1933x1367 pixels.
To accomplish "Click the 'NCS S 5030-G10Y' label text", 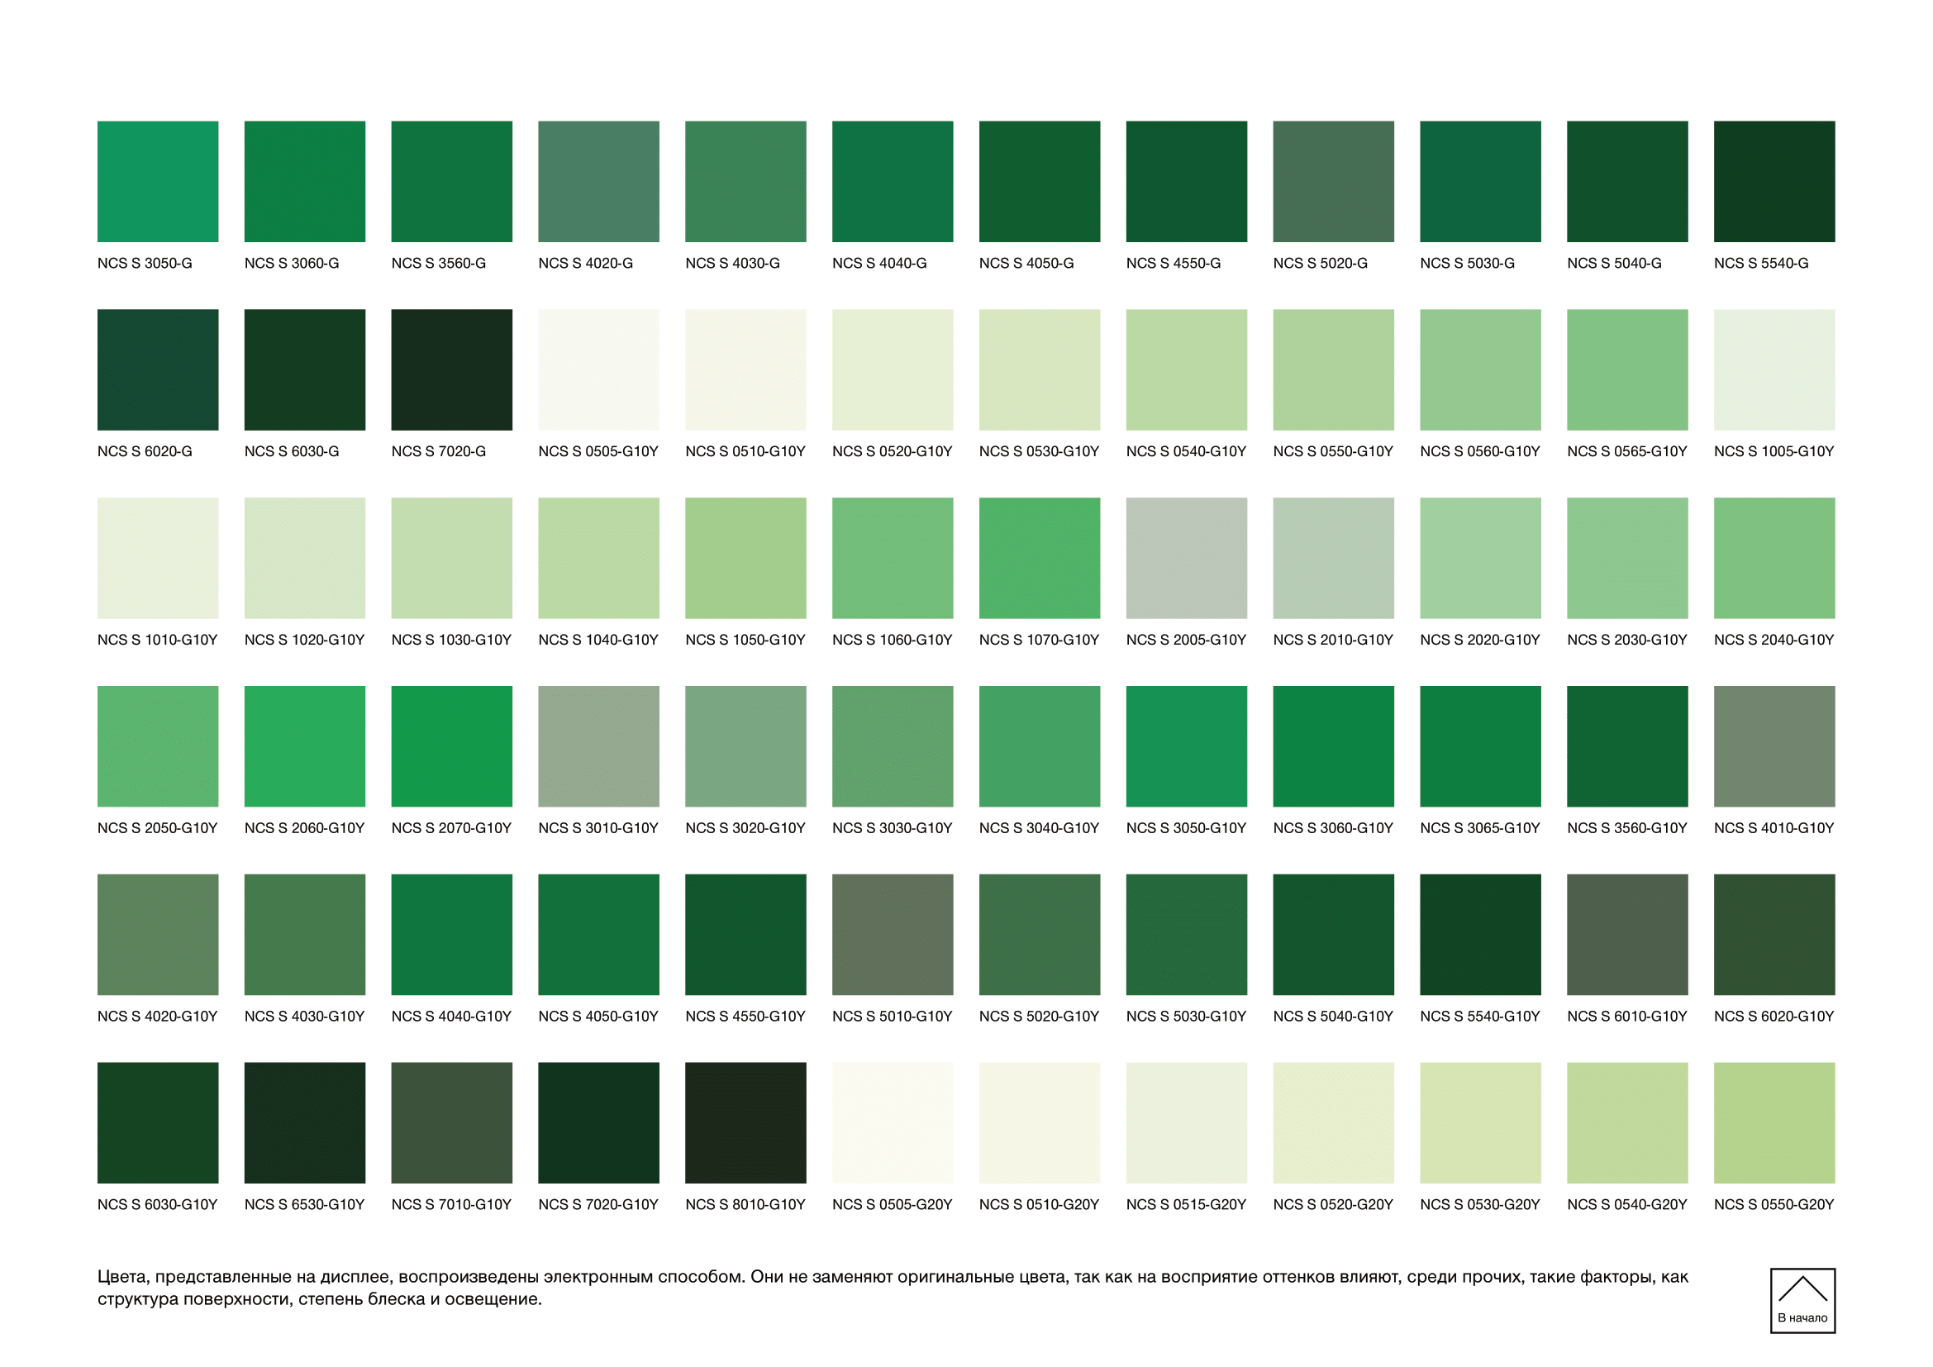I will 1186,1017.
